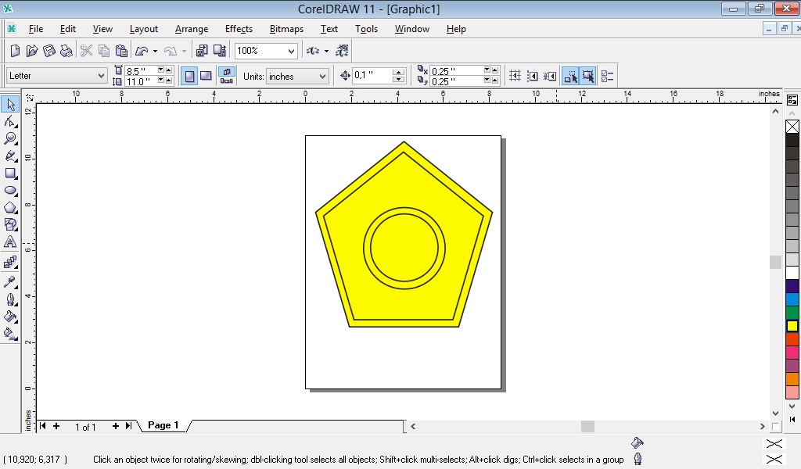The image size is (801, 469).
Task: Select the Zoom tool
Action: coord(10,139)
